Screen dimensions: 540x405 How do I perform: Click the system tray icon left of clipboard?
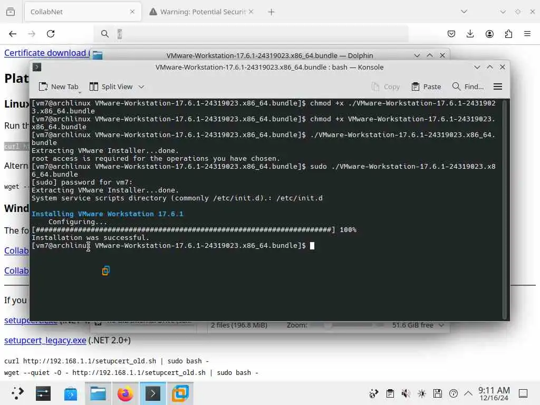tap(374, 393)
